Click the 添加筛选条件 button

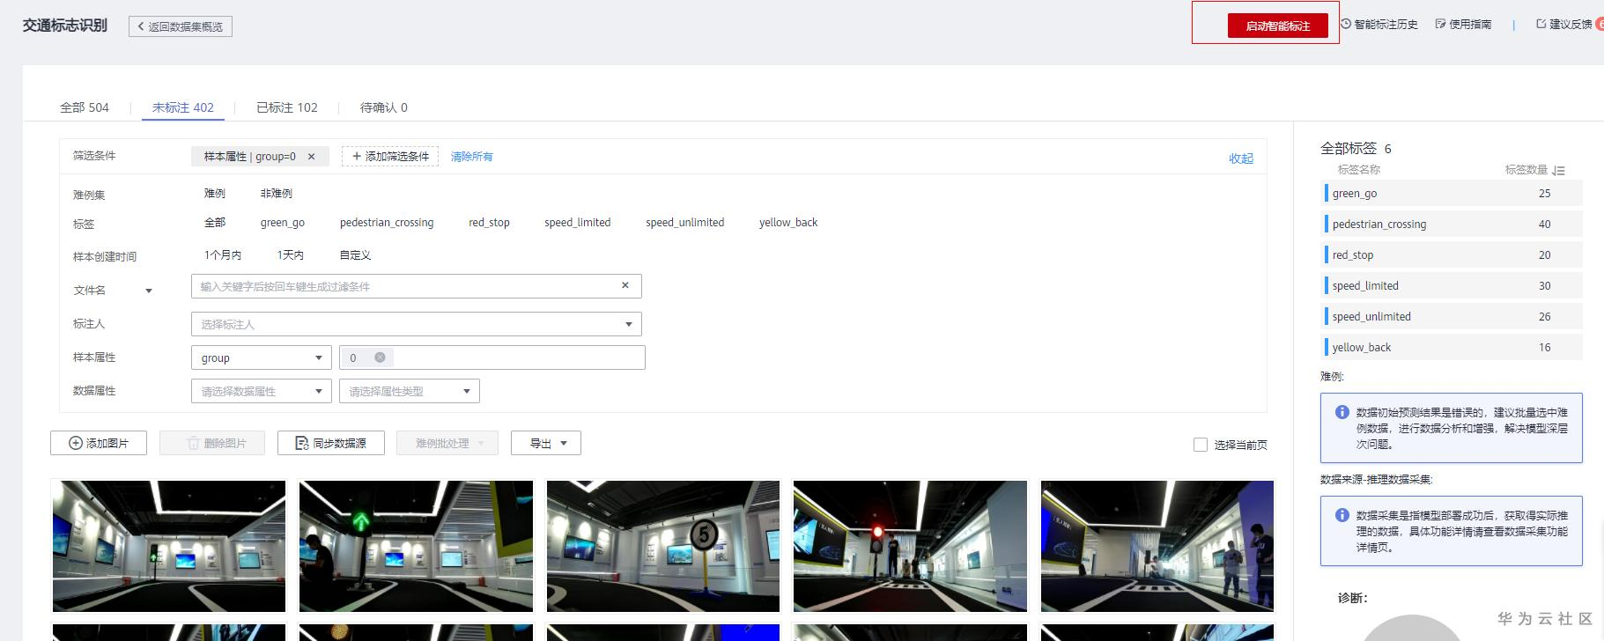coord(390,157)
